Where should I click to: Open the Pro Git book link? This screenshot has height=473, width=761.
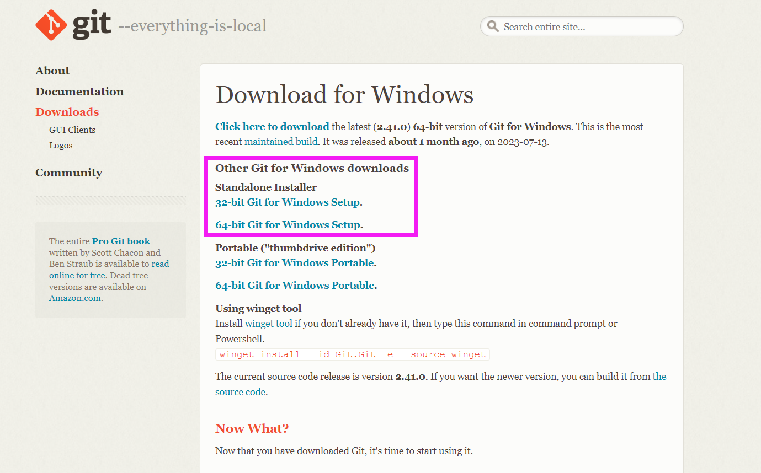coord(121,241)
